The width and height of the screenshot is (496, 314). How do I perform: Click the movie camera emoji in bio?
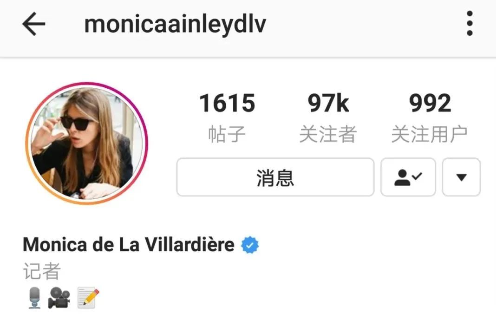pos(59,298)
